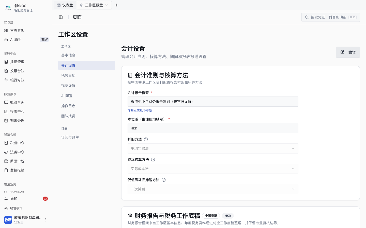Open 基本信息 settings section
The image size is (366, 228).
[86, 55]
